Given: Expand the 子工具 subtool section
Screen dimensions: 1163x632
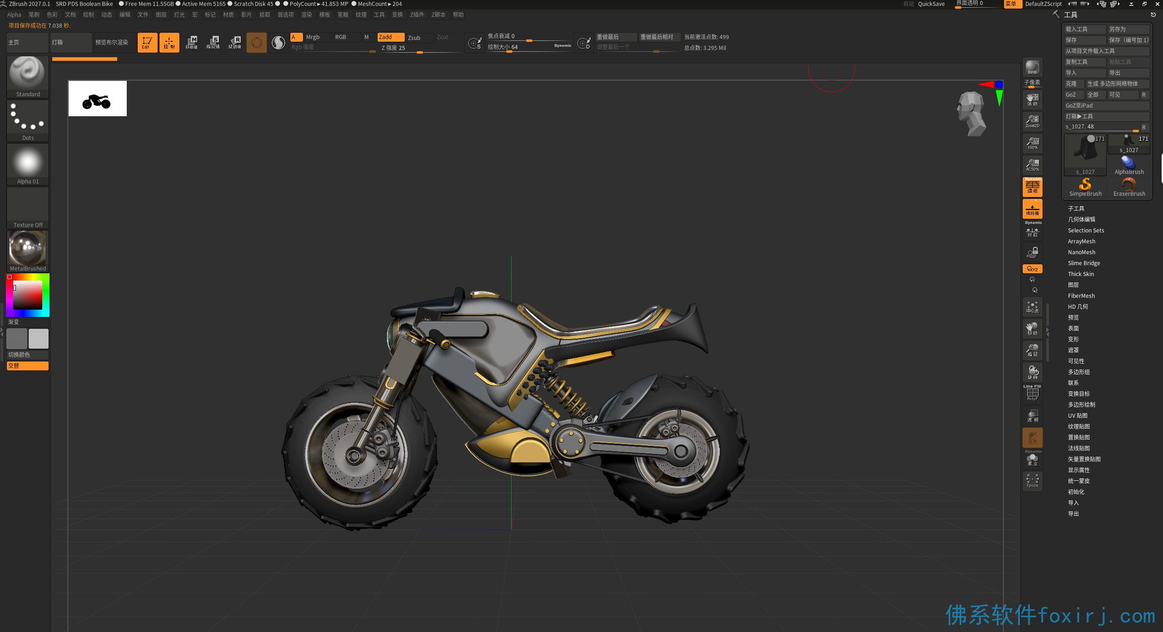Looking at the screenshot, I should pyautogui.click(x=1076, y=208).
